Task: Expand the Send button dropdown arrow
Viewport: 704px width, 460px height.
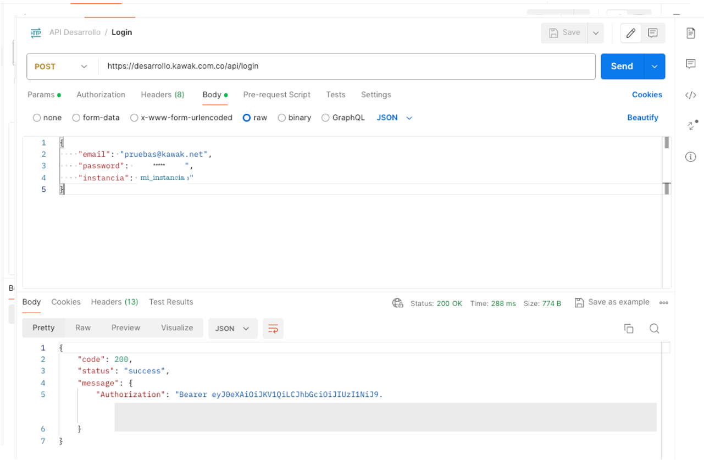Action: (655, 66)
